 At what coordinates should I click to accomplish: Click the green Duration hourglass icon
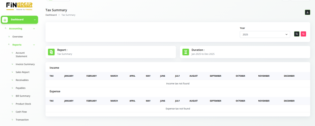[x=185, y=52]
